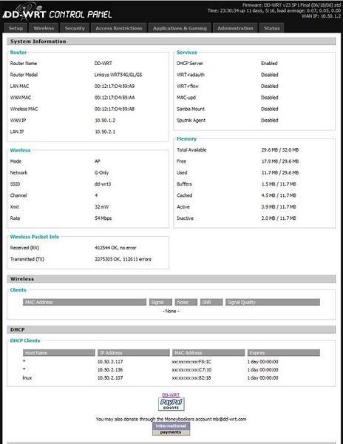Go to Access Restrictions tab

119,28
